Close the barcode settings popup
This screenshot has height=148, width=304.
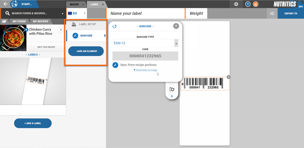tap(176, 26)
